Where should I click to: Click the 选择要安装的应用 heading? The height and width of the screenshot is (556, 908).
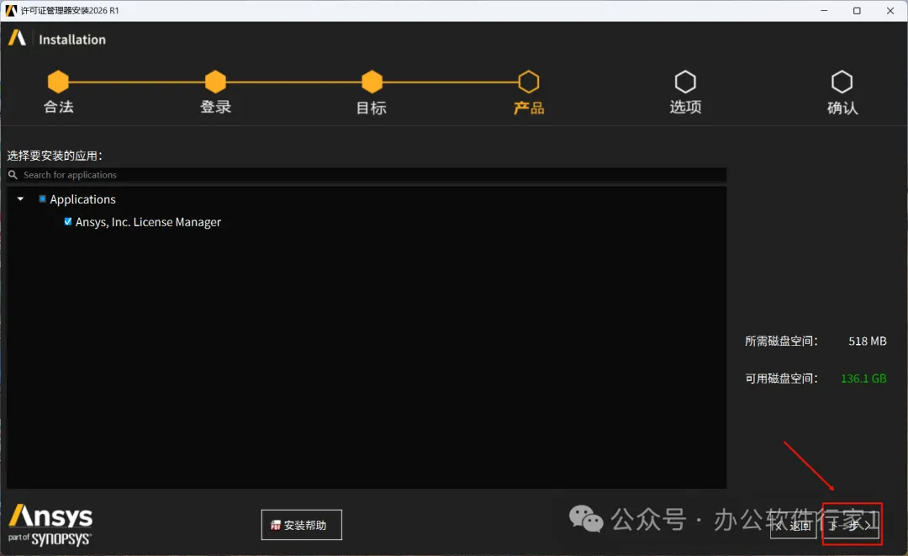click(x=55, y=156)
